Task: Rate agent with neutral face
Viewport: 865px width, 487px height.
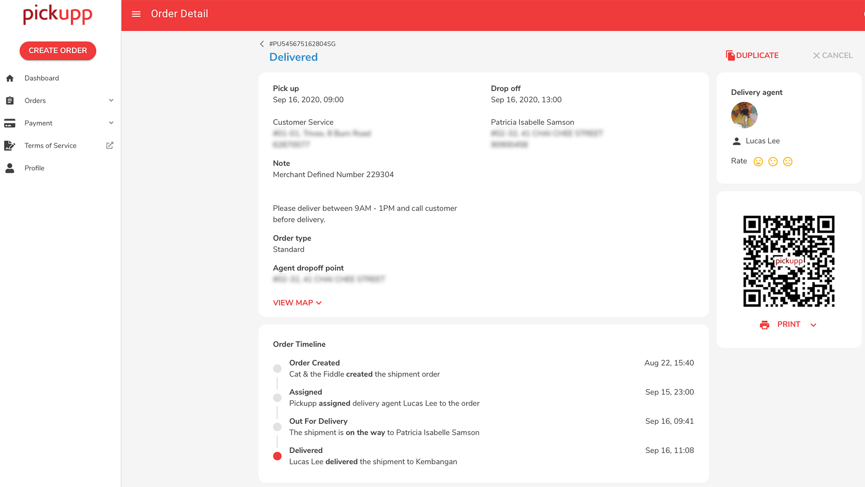Action: point(773,161)
